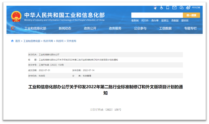This screenshot has height=124, width=209.
Task: Click the robot assistant icon
Action: (x=156, y=8)
